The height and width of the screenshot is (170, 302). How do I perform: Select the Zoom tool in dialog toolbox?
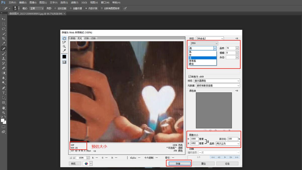[64, 46]
